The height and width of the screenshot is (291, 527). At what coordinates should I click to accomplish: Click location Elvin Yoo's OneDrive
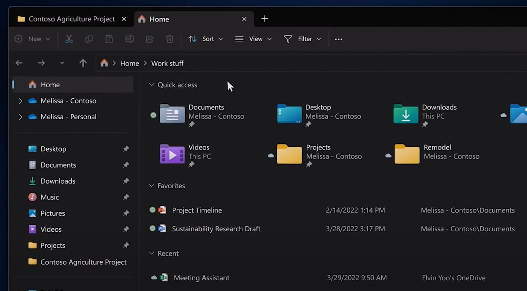(x=454, y=278)
